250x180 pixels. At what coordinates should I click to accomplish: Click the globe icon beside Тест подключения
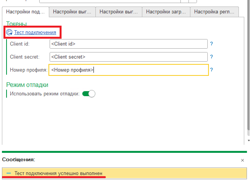point(10,33)
